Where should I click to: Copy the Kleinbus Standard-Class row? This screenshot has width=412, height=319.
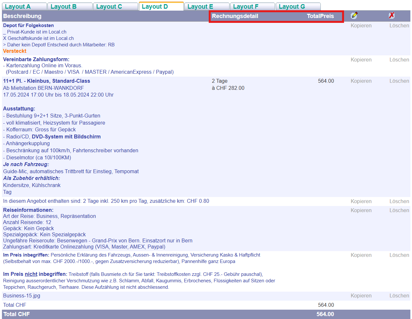pyautogui.click(x=361, y=81)
